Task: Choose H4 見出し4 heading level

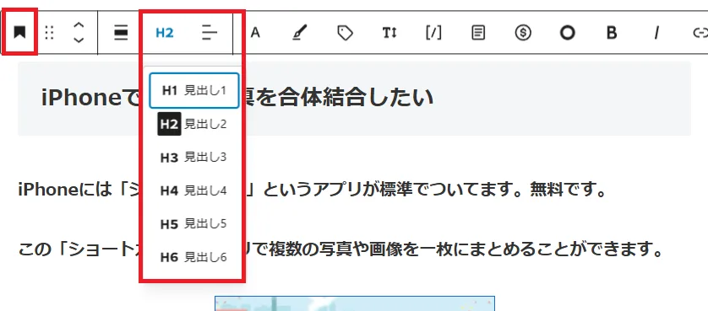Action: [x=194, y=190]
